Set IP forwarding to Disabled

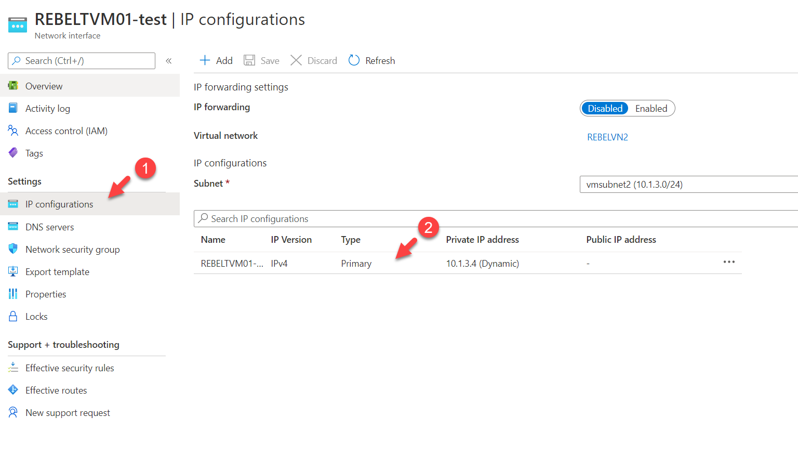point(605,108)
